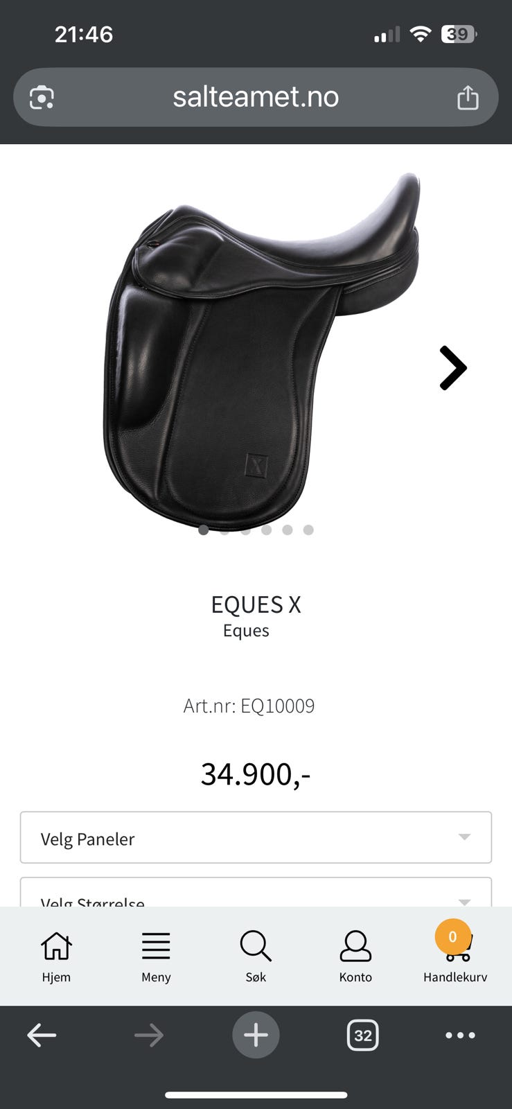Tap the browser forward arrow
The width and height of the screenshot is (512, 1109).
coord(149,1036)
